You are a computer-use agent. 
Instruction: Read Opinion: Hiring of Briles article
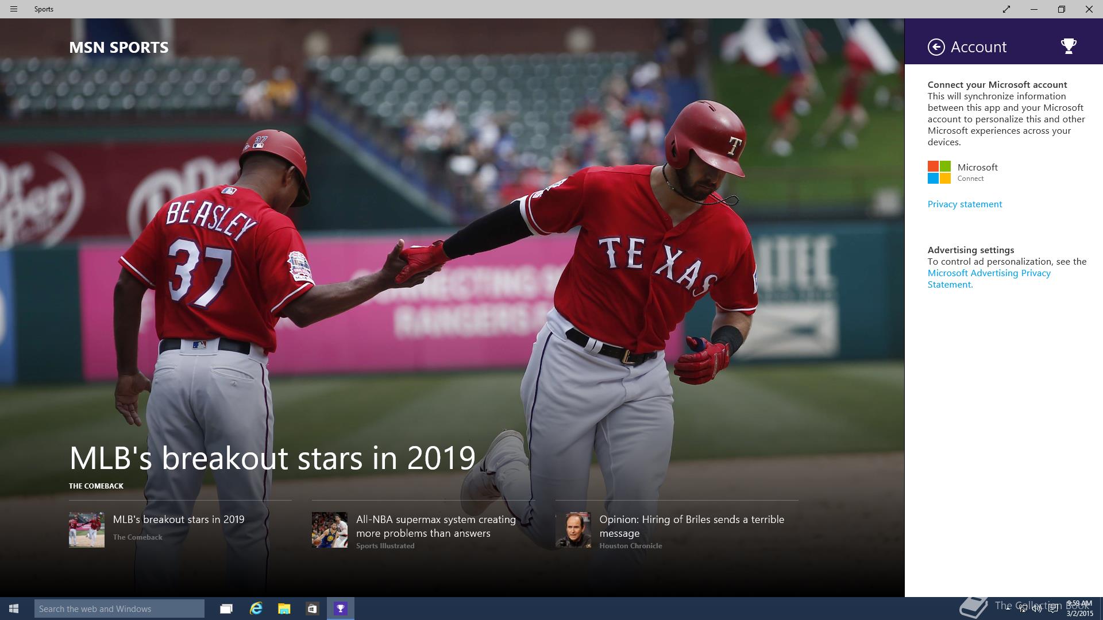pyautogui.click(x=692, y=526)
